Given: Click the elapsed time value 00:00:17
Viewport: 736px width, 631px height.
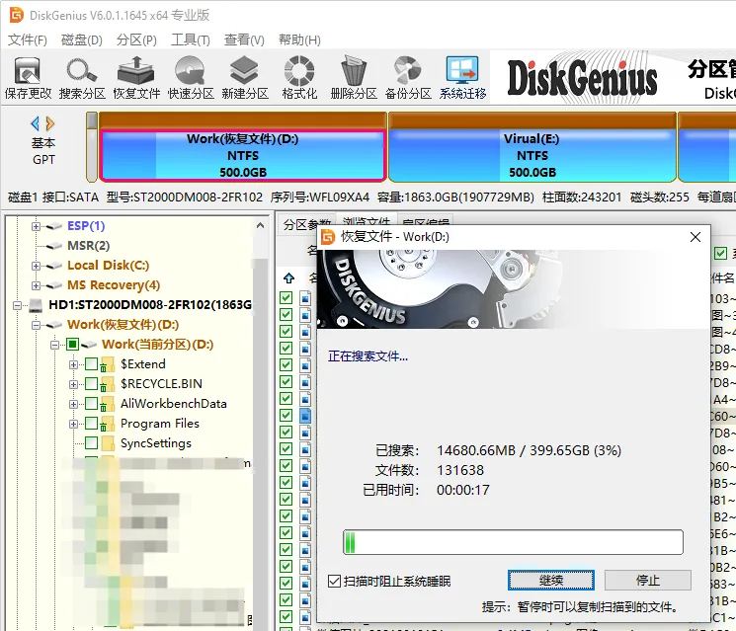Looking at the screenshot, I should (462, 490).
